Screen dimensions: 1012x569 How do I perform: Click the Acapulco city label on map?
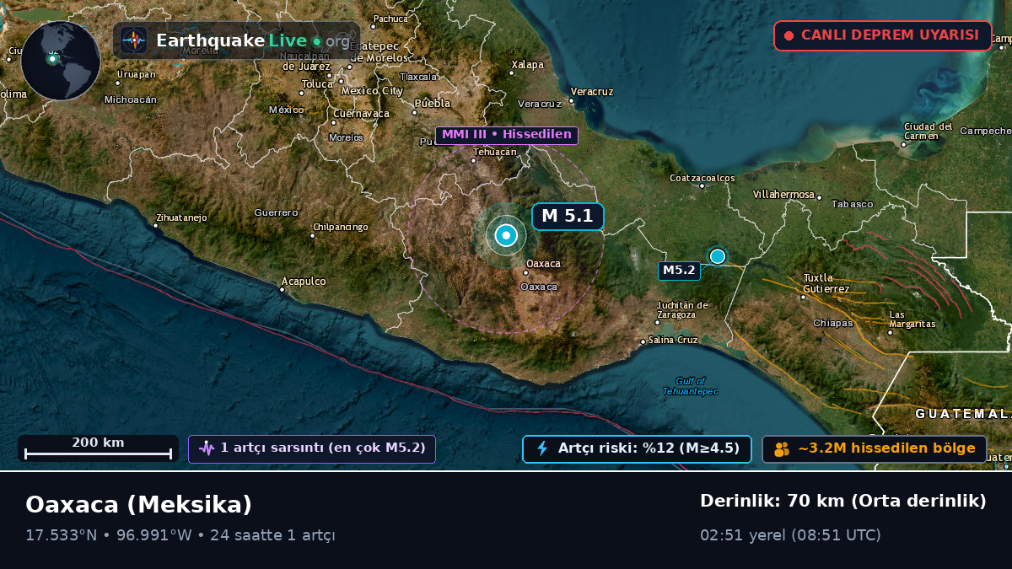point(304,281)
